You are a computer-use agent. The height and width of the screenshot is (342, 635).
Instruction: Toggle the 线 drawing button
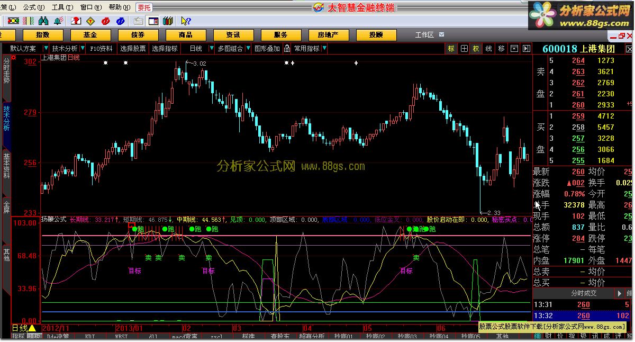[x=489, y=48]
